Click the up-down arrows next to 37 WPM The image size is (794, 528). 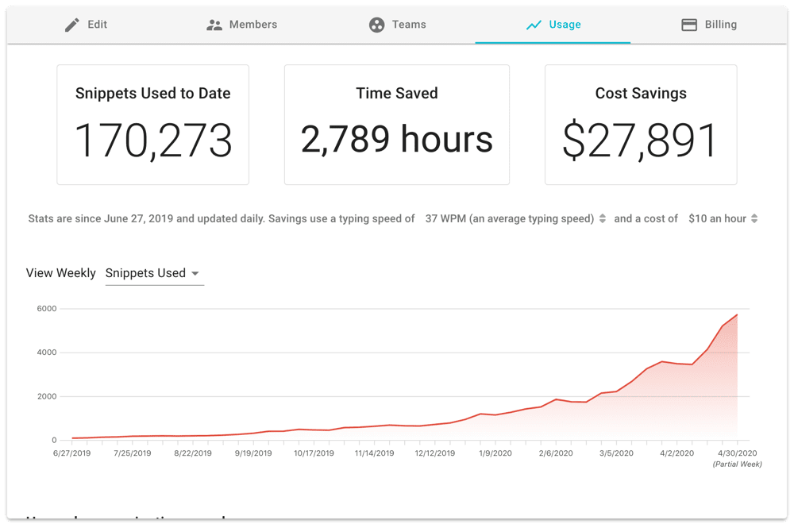[603, 218]
